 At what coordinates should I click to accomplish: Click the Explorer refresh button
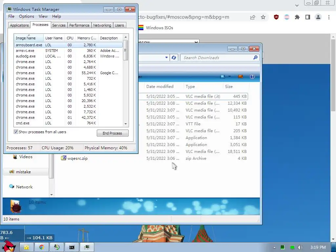click(174, 58)
